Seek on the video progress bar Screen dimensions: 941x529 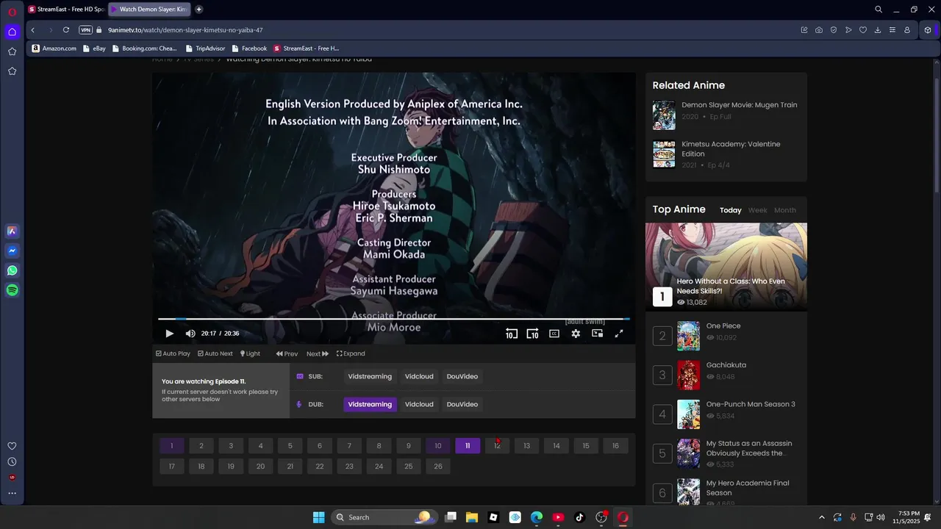394,319
